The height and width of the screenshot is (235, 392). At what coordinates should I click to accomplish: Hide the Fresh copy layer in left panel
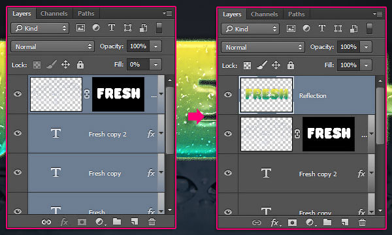pos(18,172)
